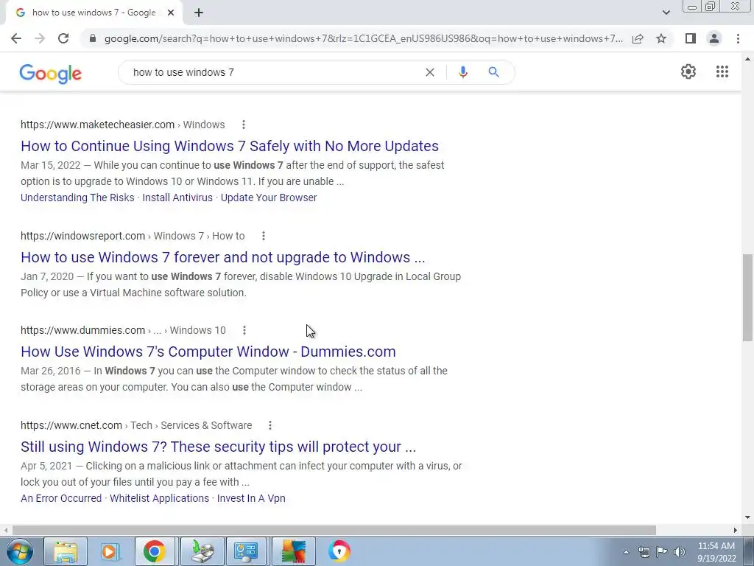Reload the current page
This screenshot has height=566, width=754.
[63, 38]
